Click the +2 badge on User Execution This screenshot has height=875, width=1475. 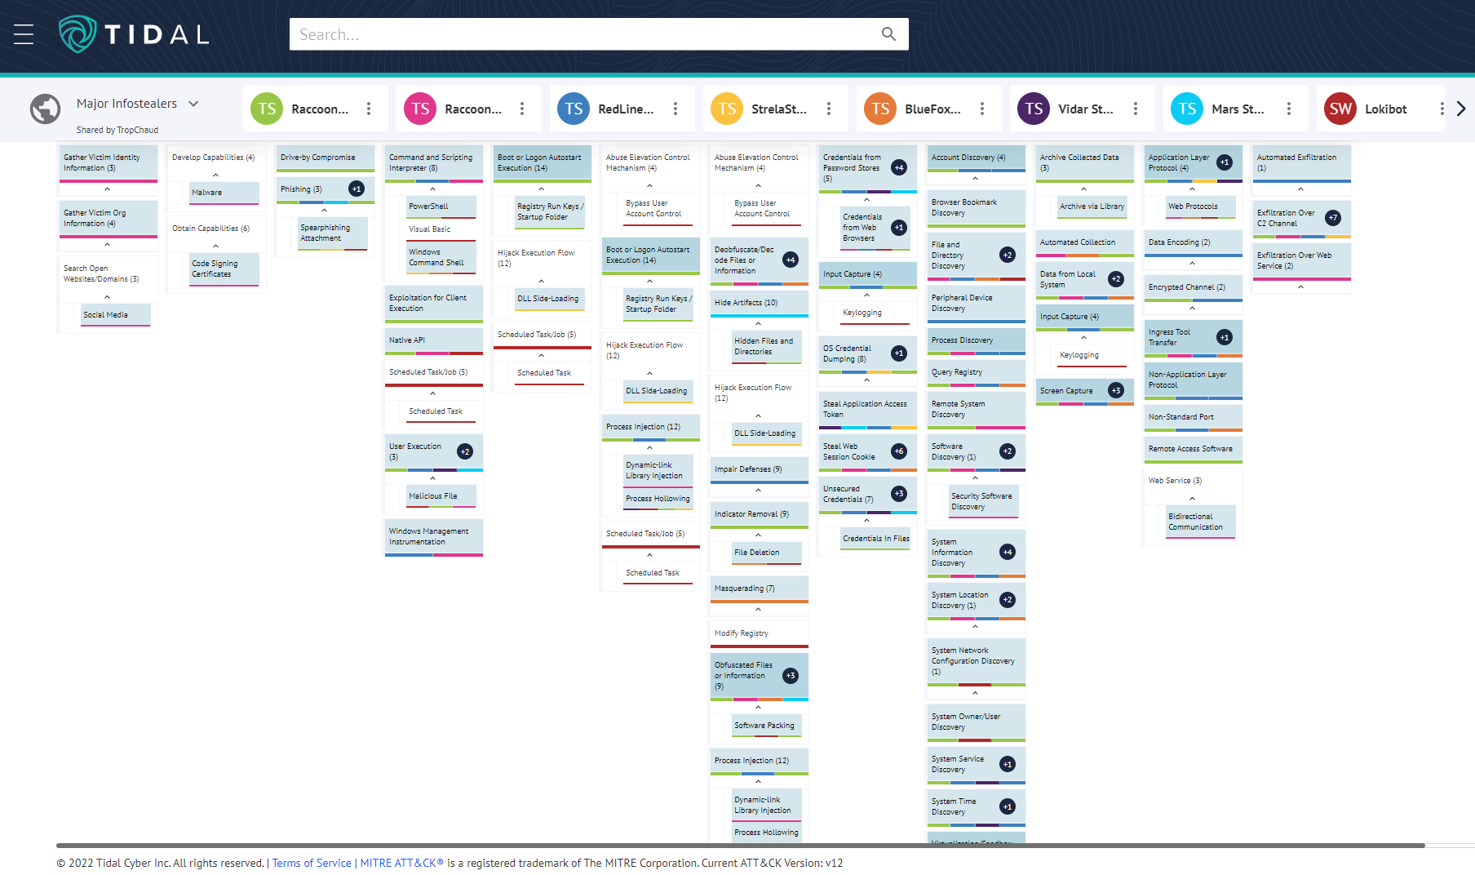tap(465, 451)
